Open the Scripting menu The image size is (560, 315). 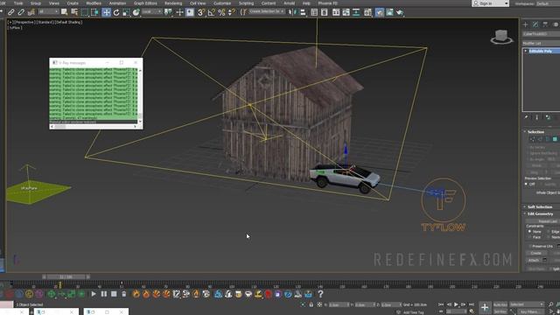pos(246,3)
